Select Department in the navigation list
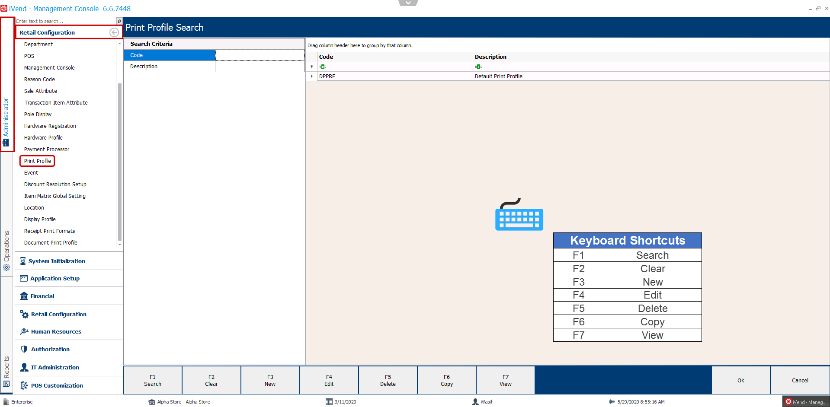 38,44
